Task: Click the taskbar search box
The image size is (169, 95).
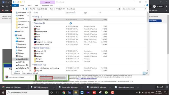Action: click(27, 93)
